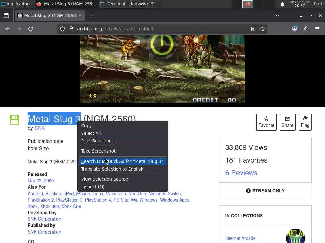The width and height of the screenshot is (325, 243).
Task: Click the site security padlock icon
Action: [x=71, y=29]
